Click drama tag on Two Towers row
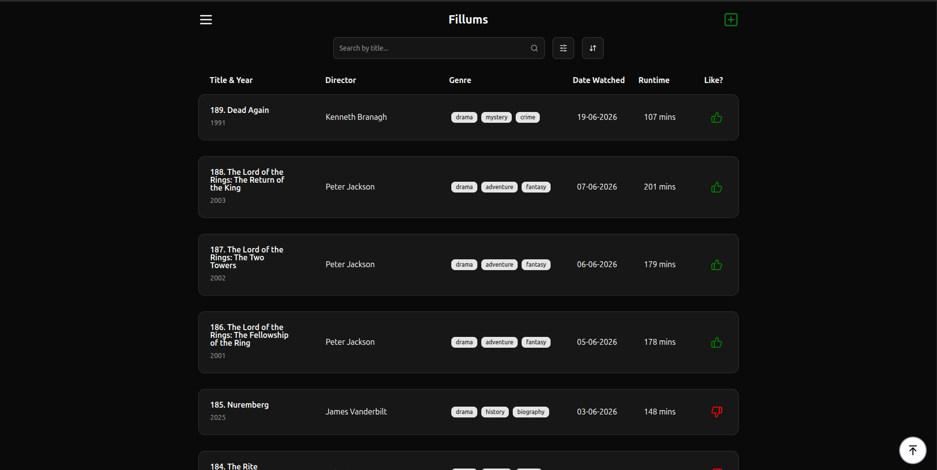 coord(464,265)
